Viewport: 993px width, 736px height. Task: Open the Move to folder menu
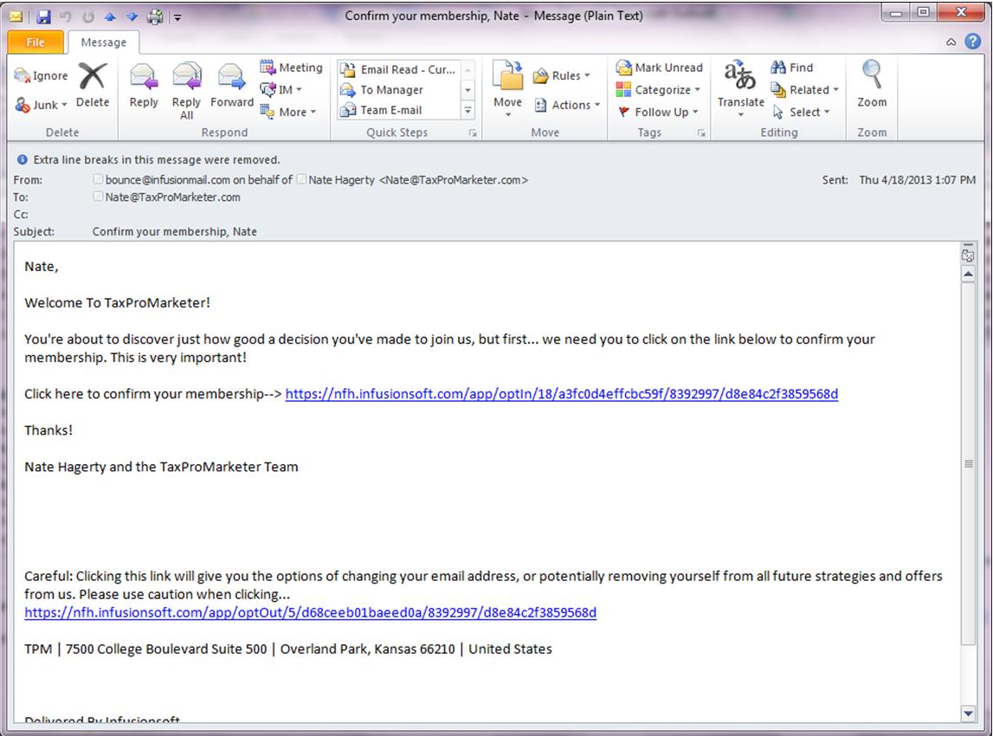[x=508, y=88]
